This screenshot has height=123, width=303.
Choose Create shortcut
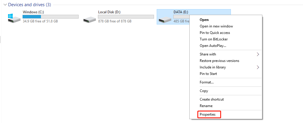[212, 99]
